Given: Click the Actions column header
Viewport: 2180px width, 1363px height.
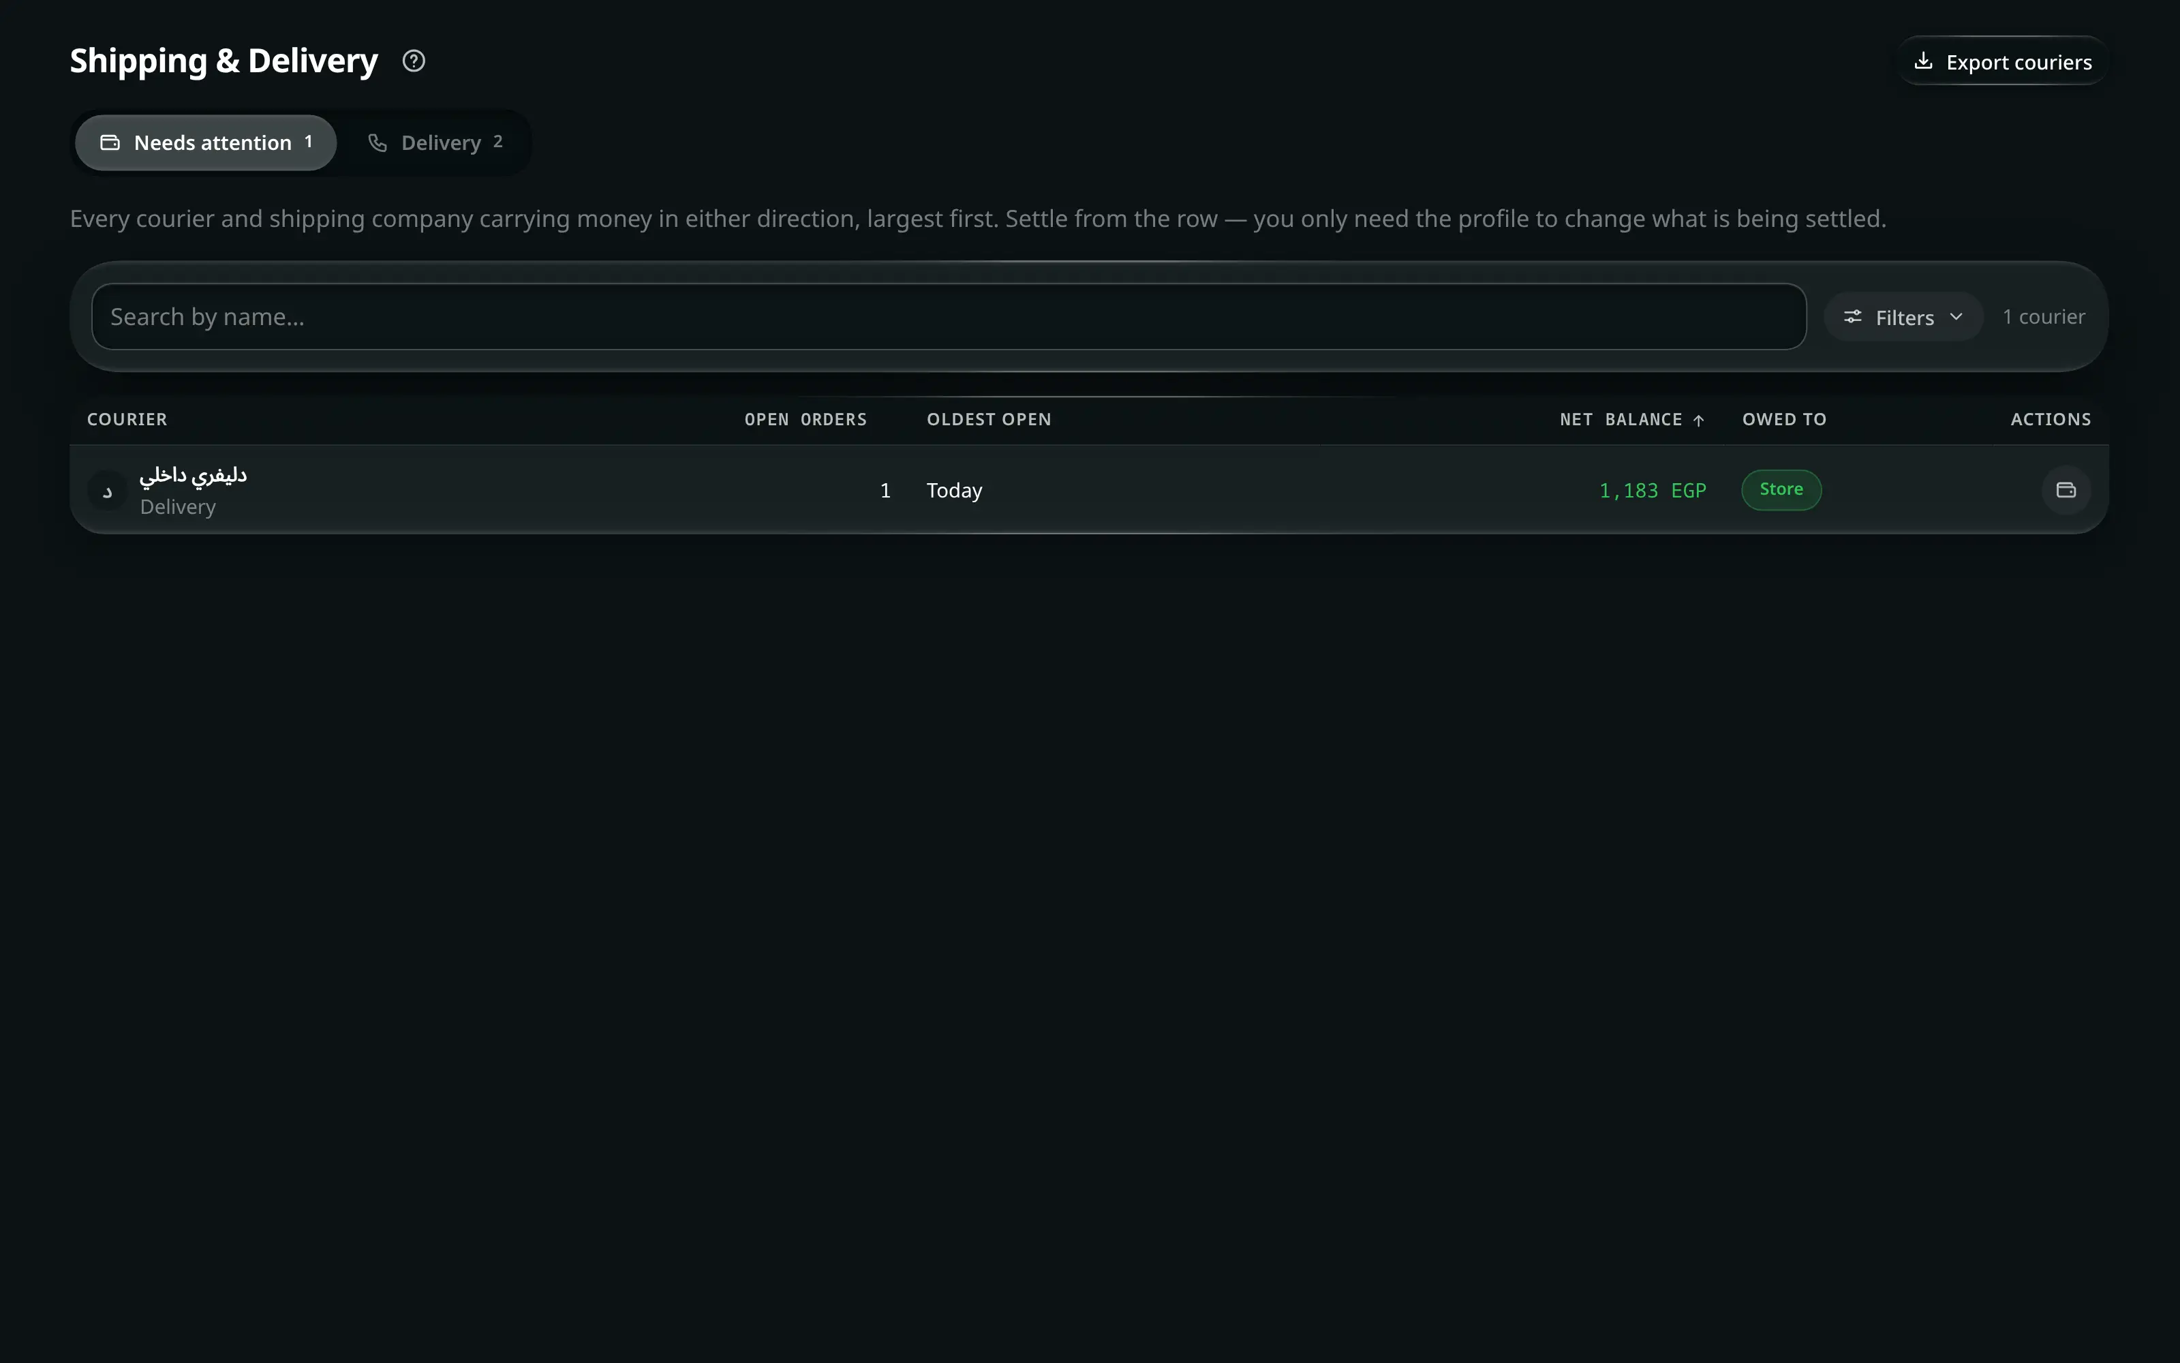Looking at the screenshot, I should coord(2051,419).
